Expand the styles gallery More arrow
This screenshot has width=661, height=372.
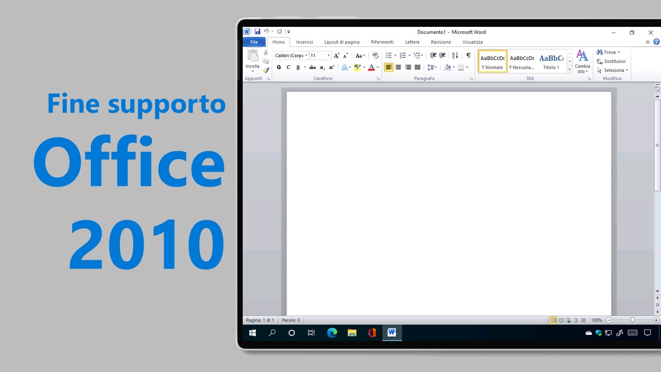click(570, 70)
